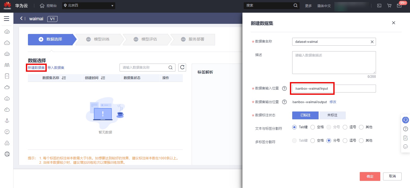The width and height of the screenshot is (410, 188).
Task: Open the hamburger navigation menu
Action: [x=7, y=18]
